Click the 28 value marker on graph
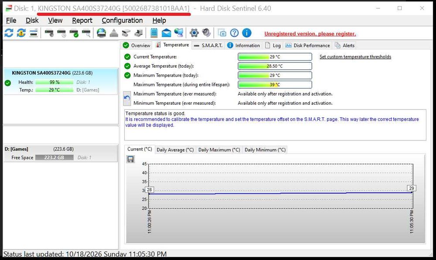Image resolution: width=436 pixels, height=260 pixels. [149, 190]
